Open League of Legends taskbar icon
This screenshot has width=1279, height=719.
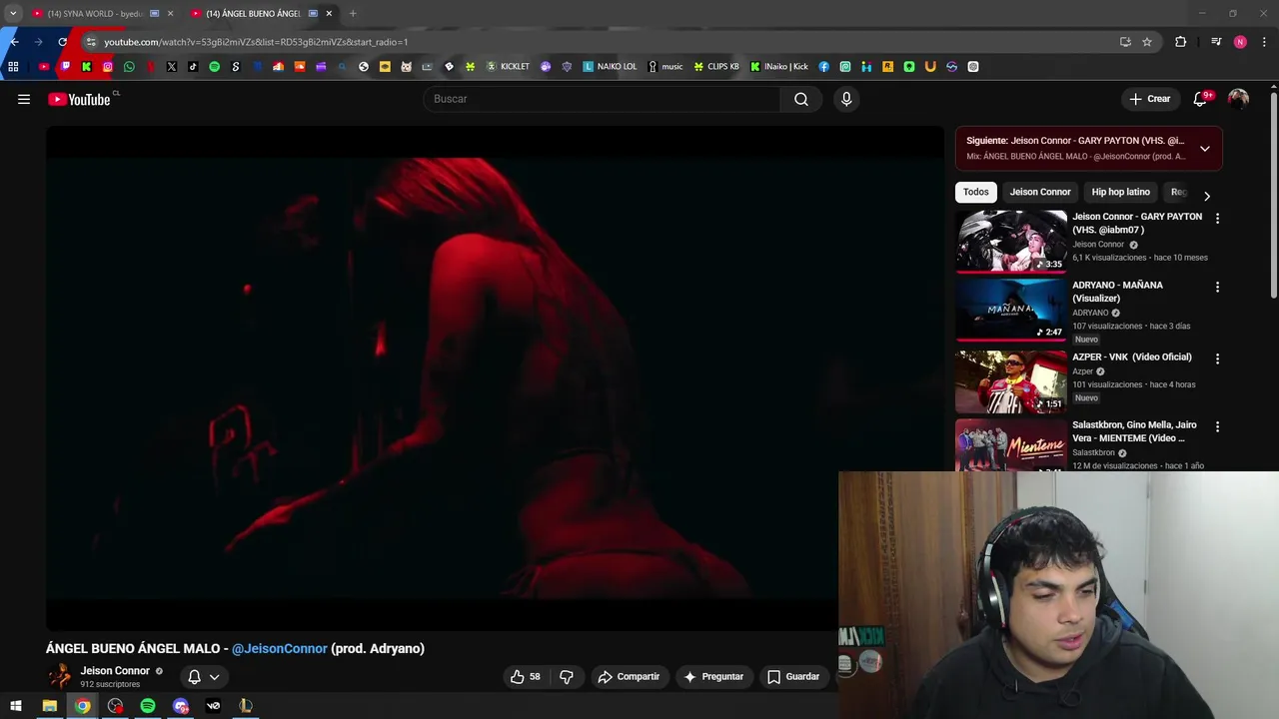[246, 706]
